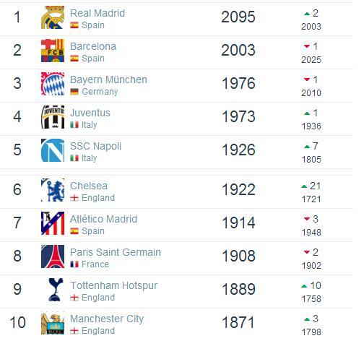Click France under Paris Saint Germain
This screenshot has width=364, height=341.
point(95,264)
